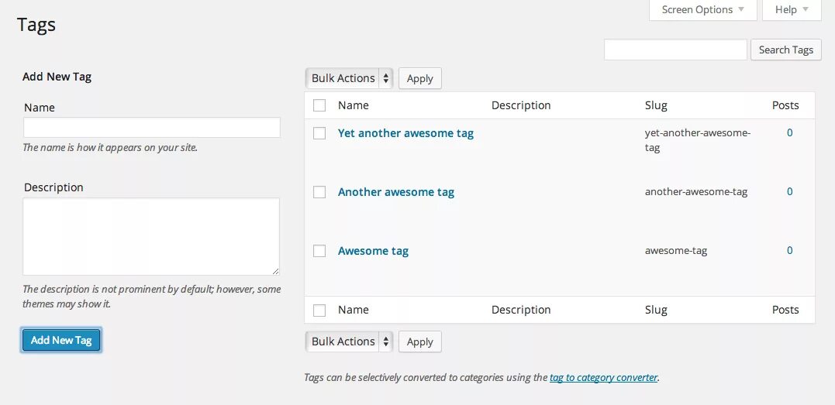835x405 pixels.
Task: Open the tag link reading only Awesome tag
Action: (373, 251)
